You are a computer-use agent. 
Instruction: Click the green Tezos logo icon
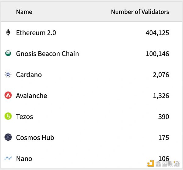8,116
